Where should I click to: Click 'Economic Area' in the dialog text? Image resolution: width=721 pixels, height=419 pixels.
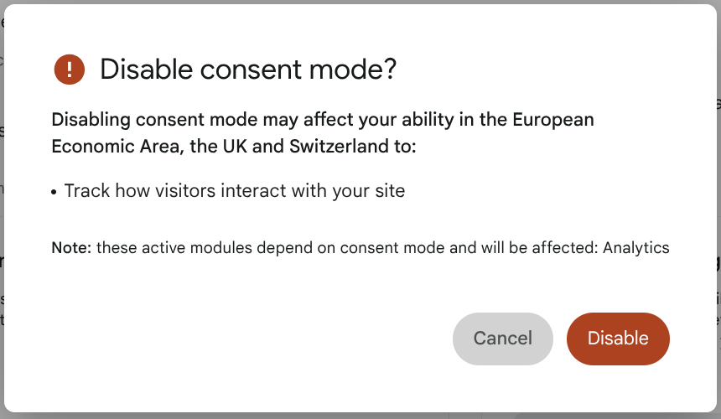click(x=115, y=146)
